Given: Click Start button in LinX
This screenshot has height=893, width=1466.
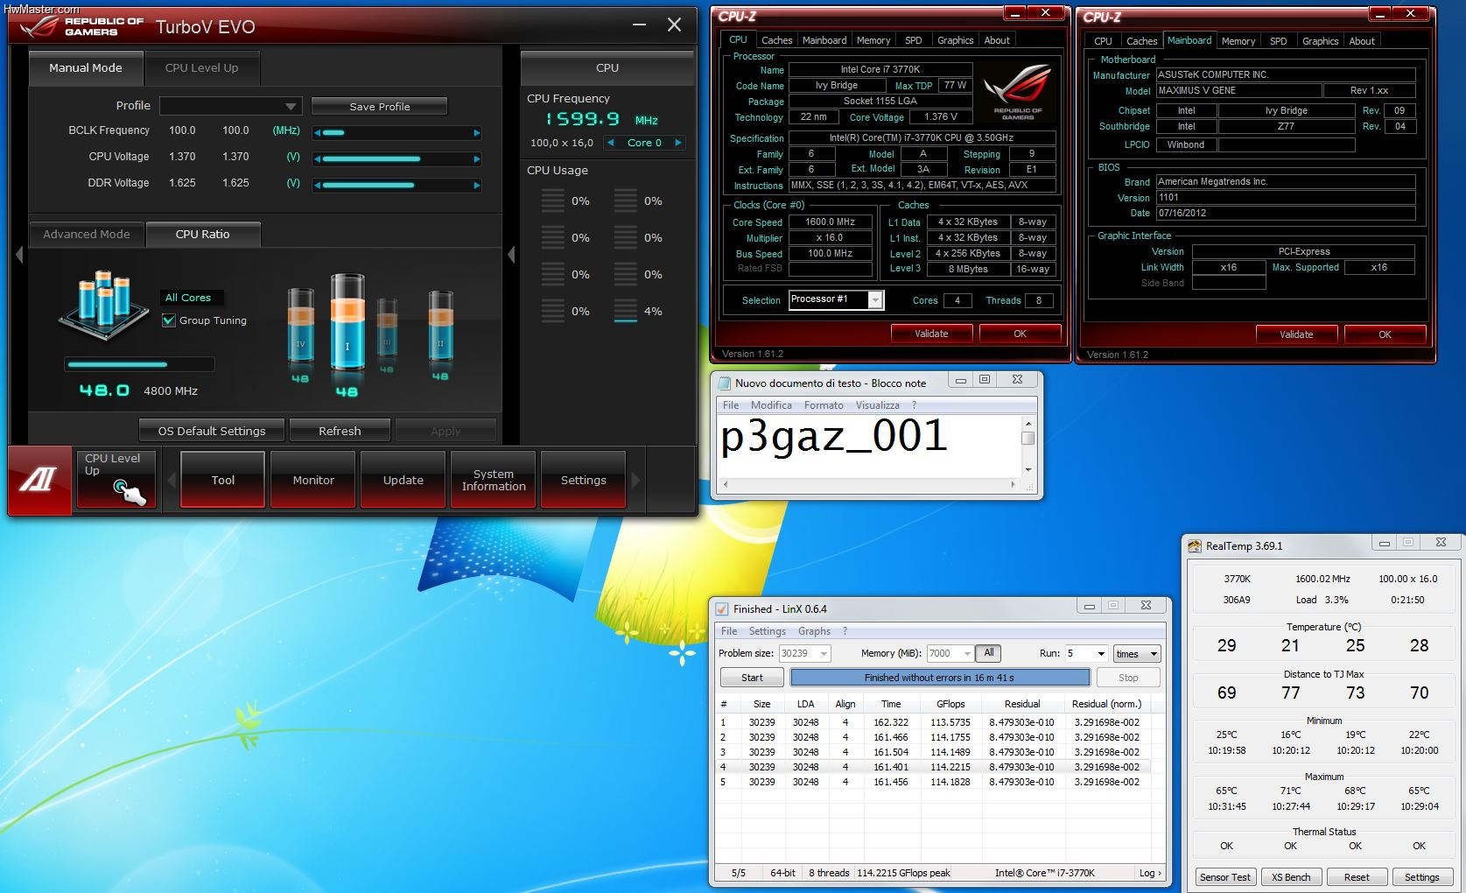Looking at the screenshot, I should tap(752, 678).
